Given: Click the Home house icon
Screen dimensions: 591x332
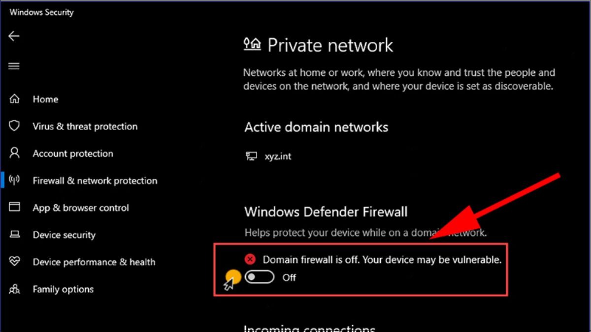Looking at the screenshot, I should [14, 99].
